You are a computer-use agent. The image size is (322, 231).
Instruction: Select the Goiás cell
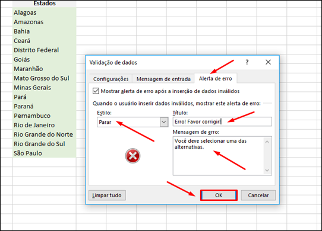45,59
